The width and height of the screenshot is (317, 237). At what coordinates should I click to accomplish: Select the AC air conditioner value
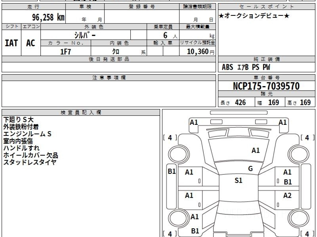(31, 43)
